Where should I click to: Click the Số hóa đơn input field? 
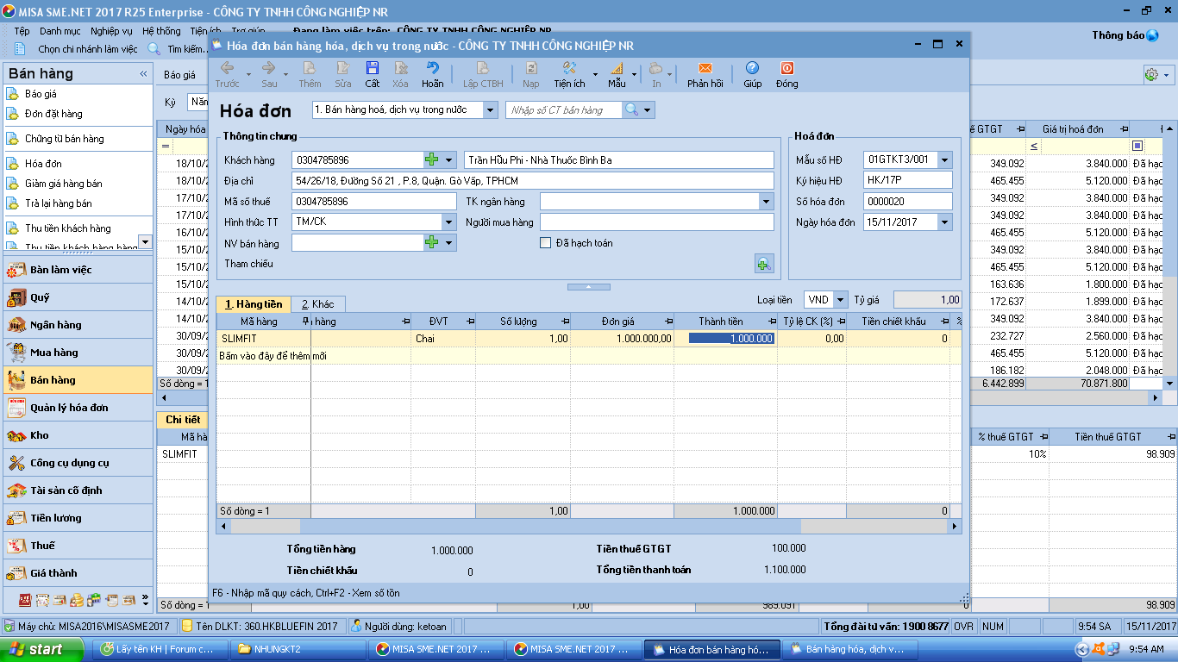908,202
